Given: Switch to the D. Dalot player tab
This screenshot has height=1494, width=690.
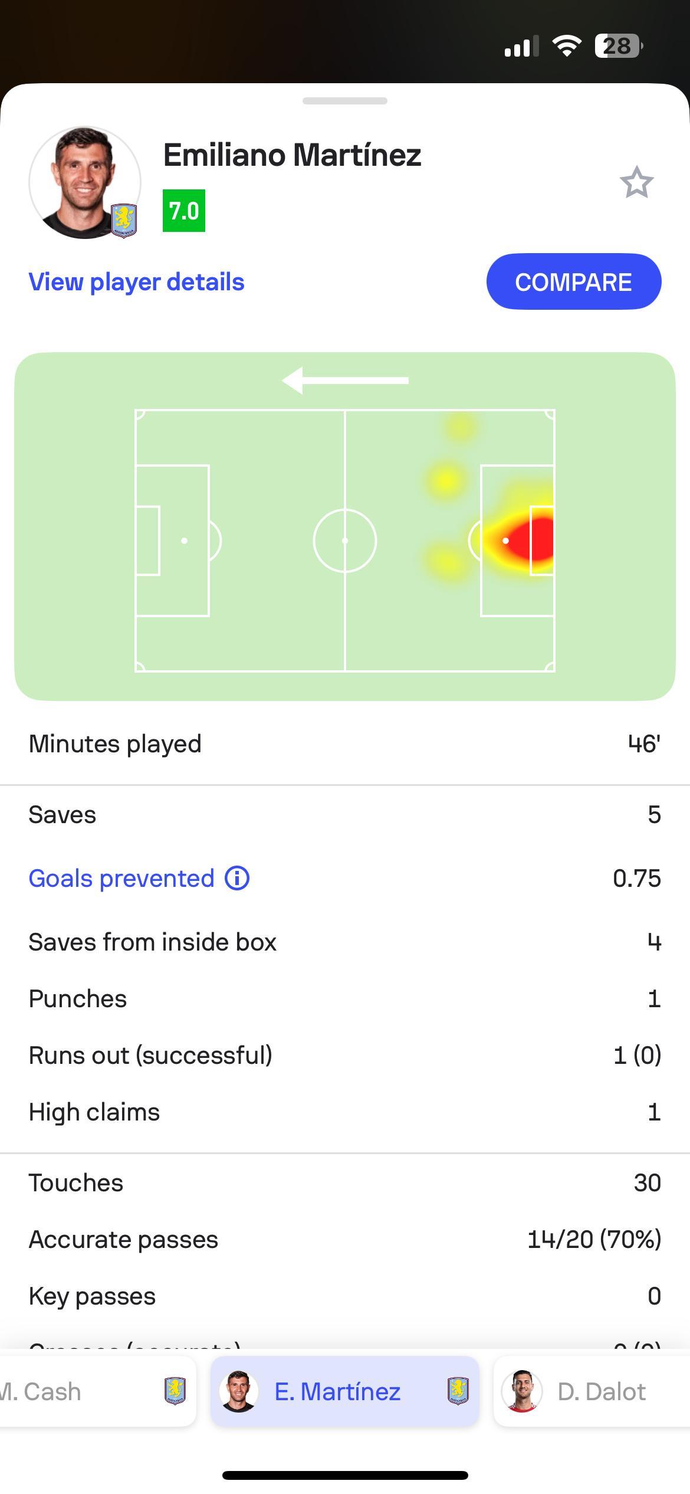Looking at the screenshot, I should [x=592, y=1391].
